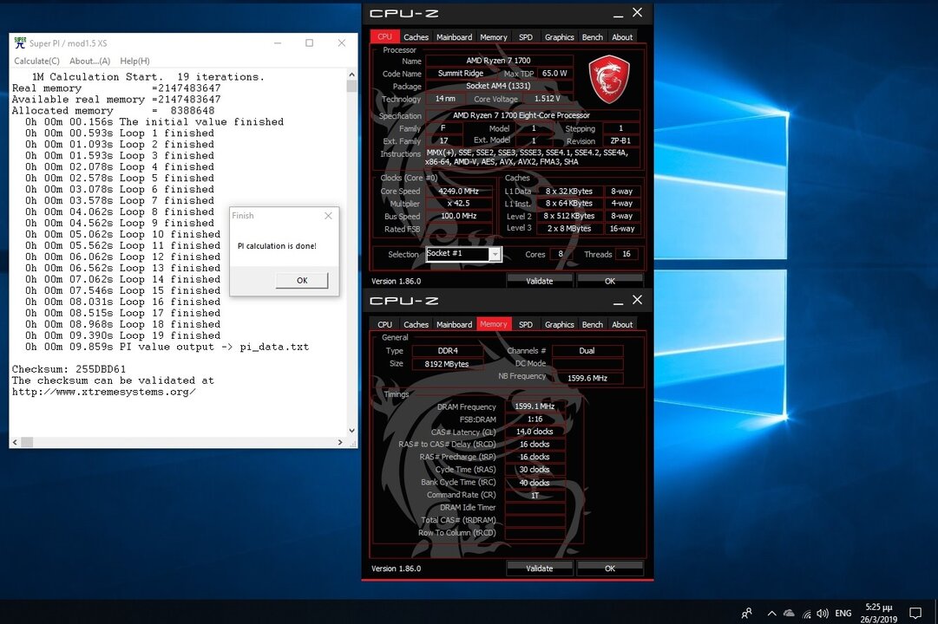The width and height of the screenshot is (938, 624).
Task: Click Super PI horizontal scrollbar left arrow
Action: (x=15, y=442)
